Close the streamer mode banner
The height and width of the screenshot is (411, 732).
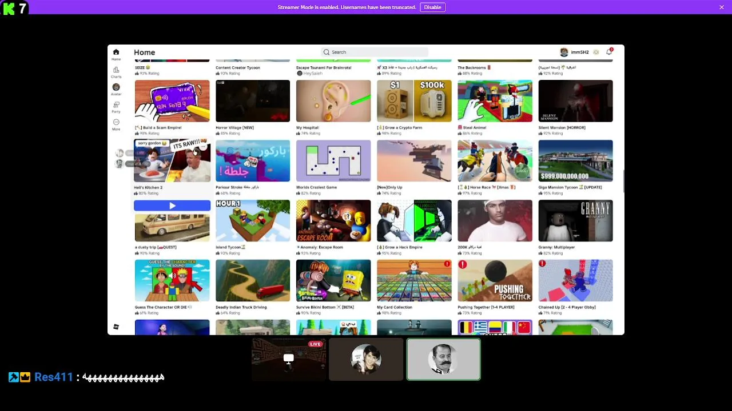tap(722, 7)
